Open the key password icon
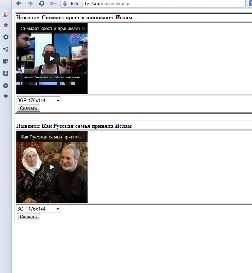252x273 pixels. (x=53, y=4)
